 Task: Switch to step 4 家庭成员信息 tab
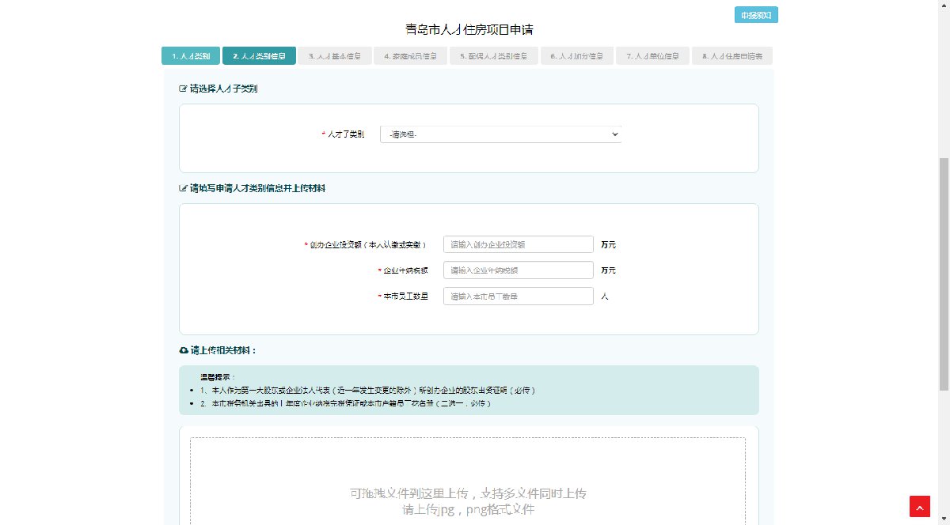pos(410,56)
